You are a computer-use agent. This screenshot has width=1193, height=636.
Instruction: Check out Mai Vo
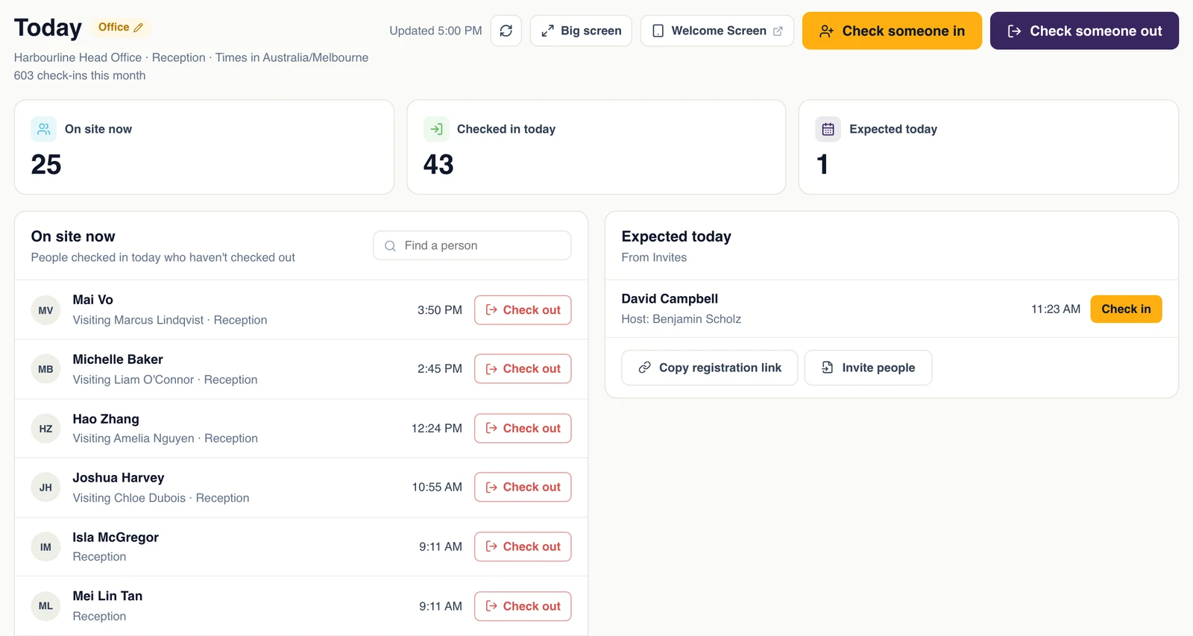click(x=523, y=310)
